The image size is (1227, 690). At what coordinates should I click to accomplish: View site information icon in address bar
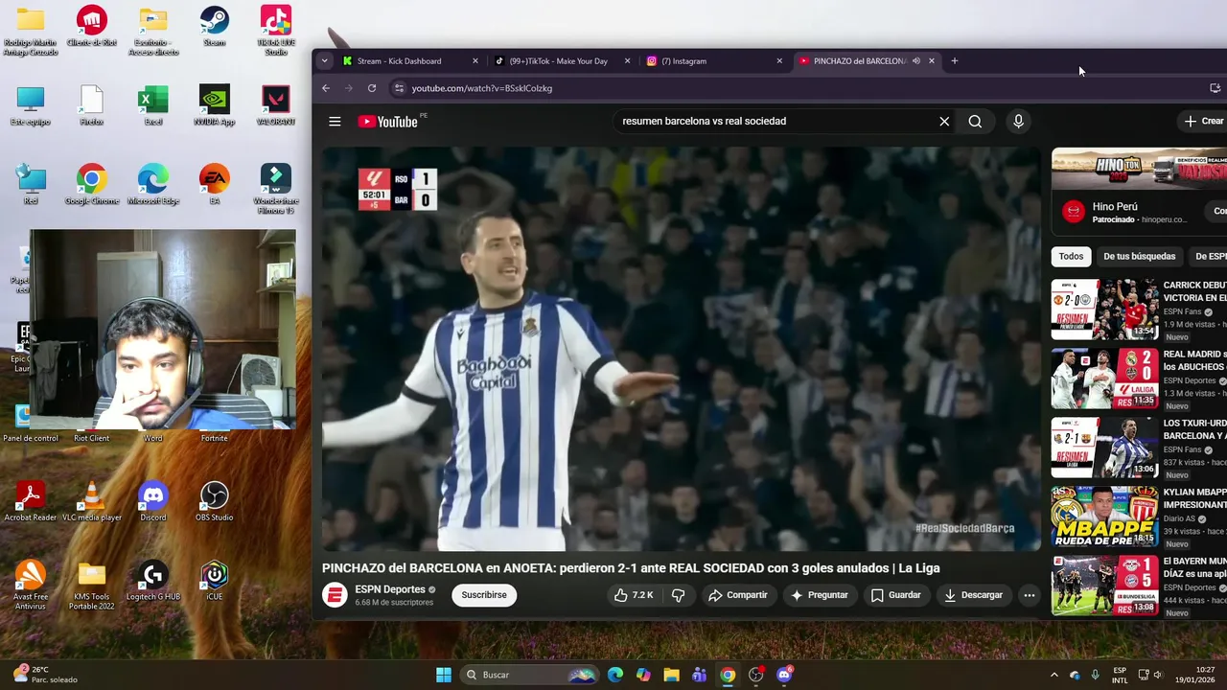[399, 88]
